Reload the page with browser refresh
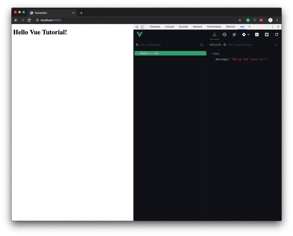Viewport: 293px width, 236px height. 29,20
